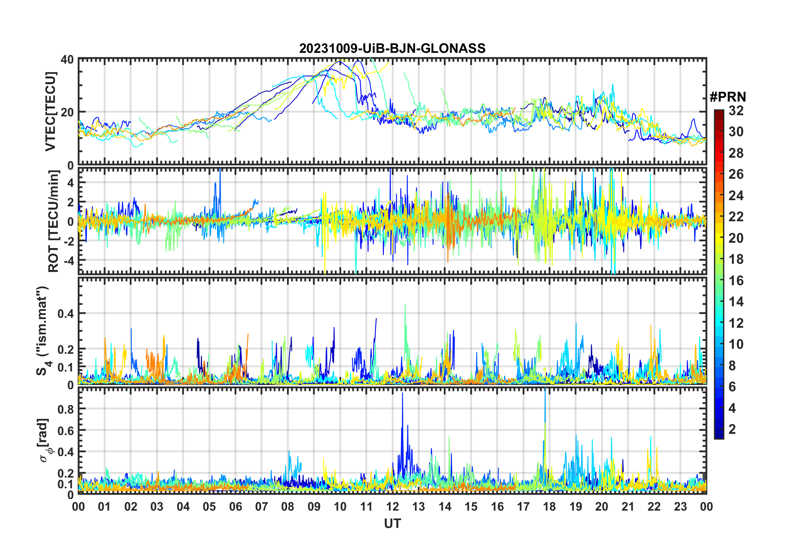
Task: Click the UT x-axis label
Action: click(x=392, y=523)
